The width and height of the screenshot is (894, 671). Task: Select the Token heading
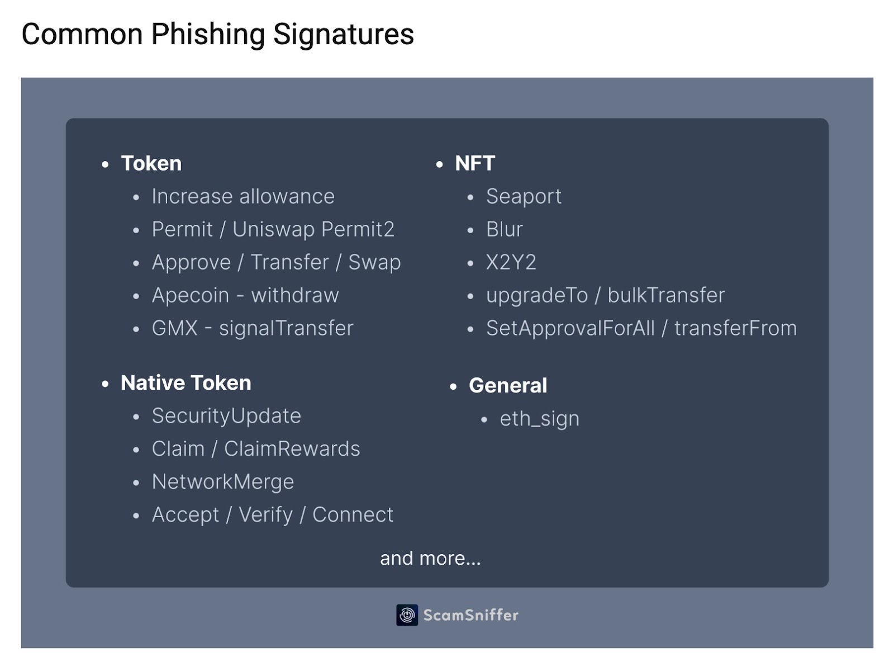(151, 163)
